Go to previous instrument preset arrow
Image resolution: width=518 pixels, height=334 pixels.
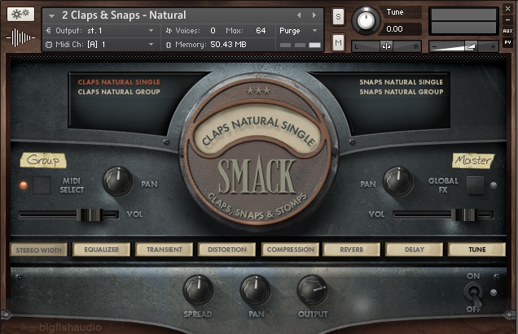pyautogui.click(x=299, y=15)
